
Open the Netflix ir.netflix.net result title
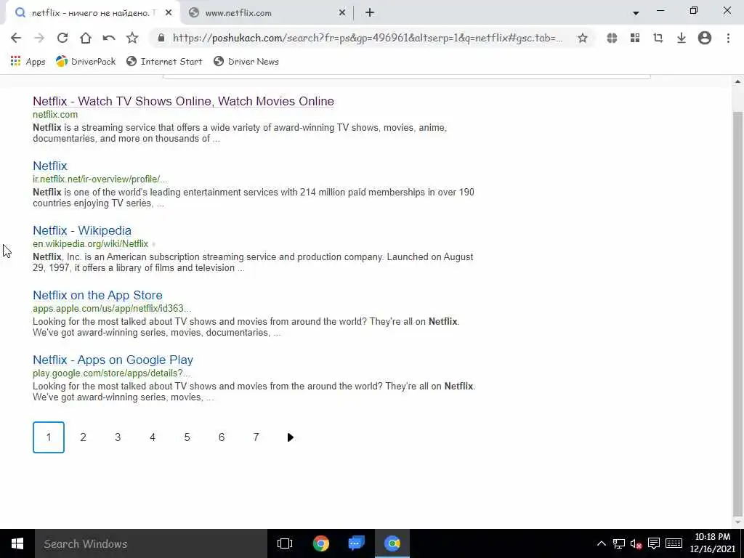(x=50, y=166)
